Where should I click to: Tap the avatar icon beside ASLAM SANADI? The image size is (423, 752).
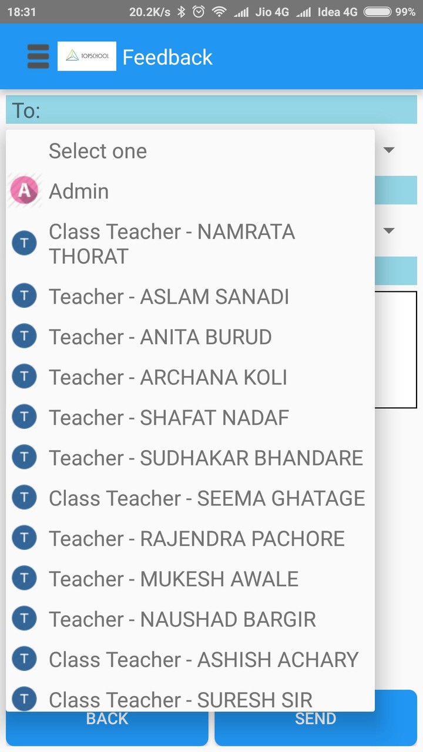pos(24,296)
